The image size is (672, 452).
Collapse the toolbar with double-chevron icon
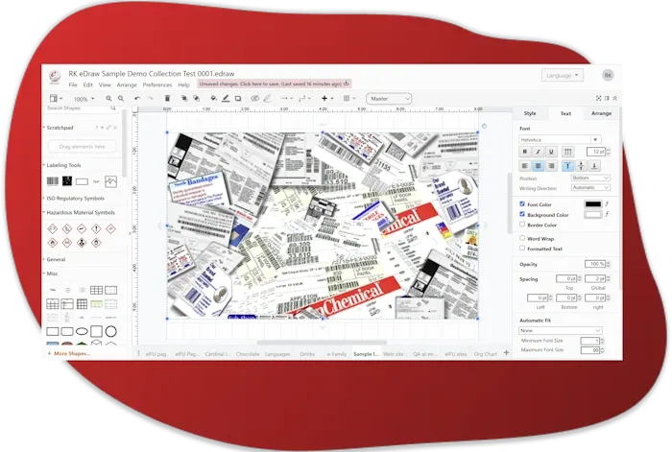pos(615,99)
